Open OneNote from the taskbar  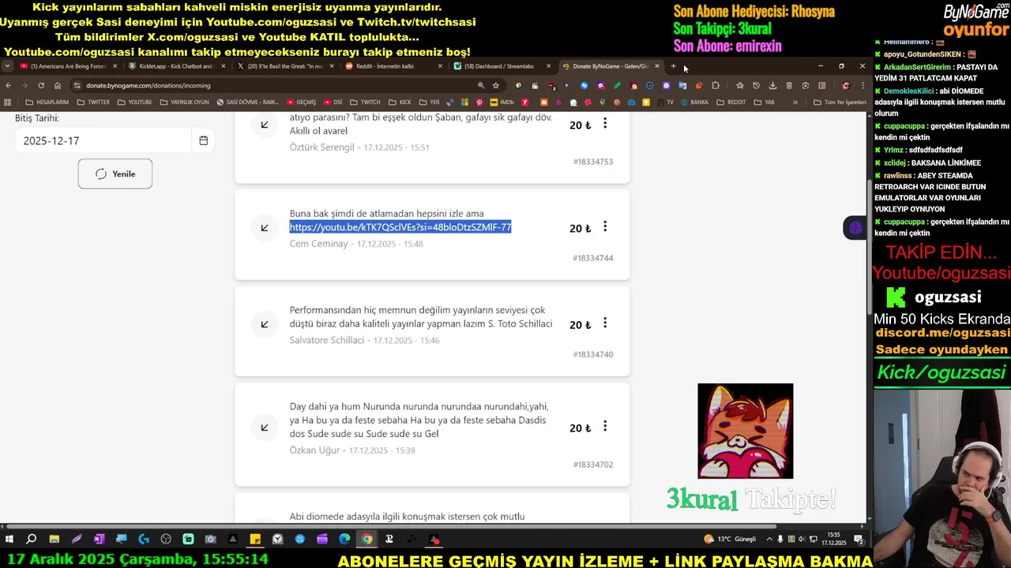[x=99, y=539]
